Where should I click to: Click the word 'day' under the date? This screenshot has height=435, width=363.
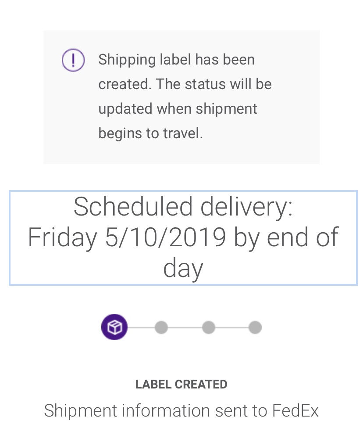[183, 269]
